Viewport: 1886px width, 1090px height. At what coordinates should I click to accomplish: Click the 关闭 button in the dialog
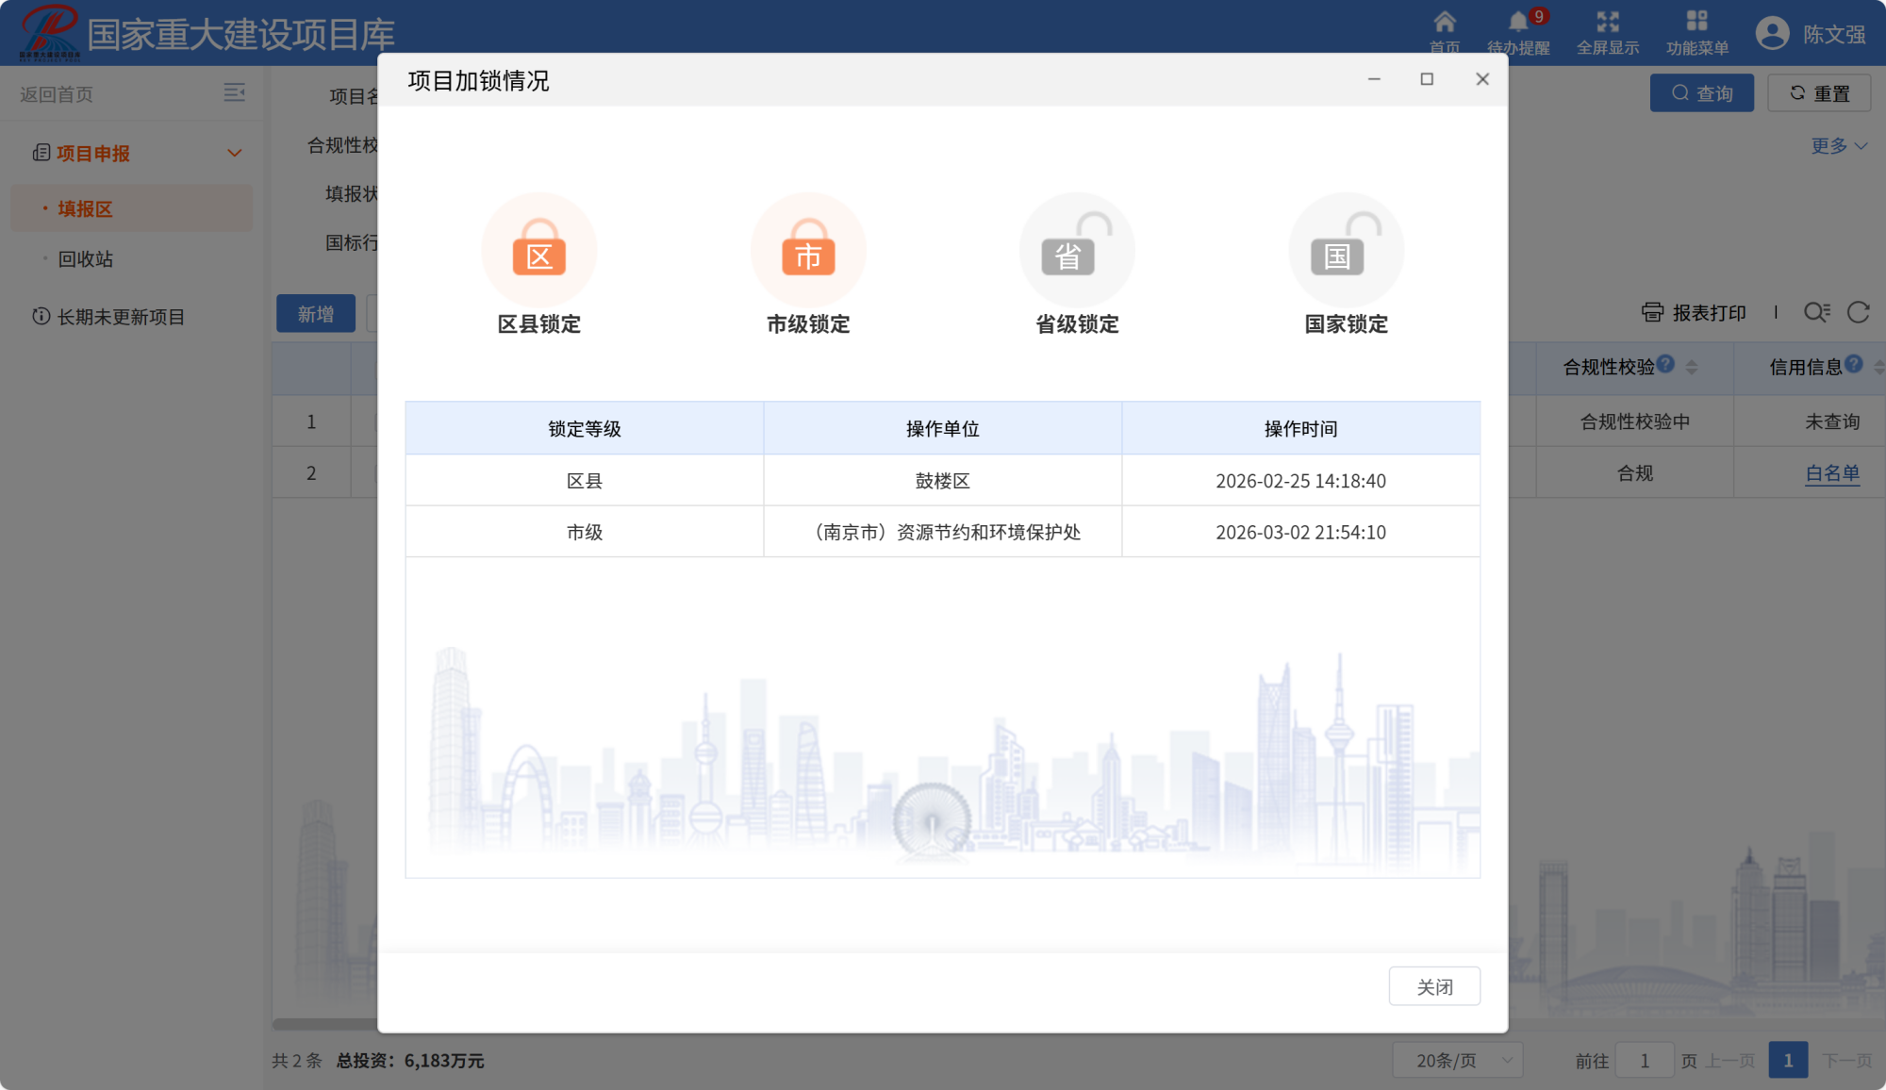pyautogui.click(x=1434, y=986)
